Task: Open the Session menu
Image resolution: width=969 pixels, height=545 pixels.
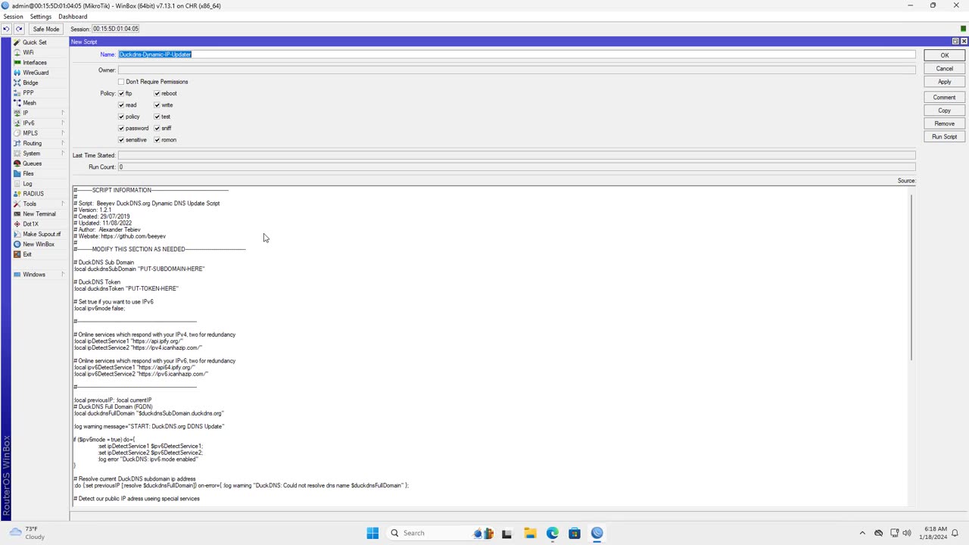Action: click(x=13, y=17)
